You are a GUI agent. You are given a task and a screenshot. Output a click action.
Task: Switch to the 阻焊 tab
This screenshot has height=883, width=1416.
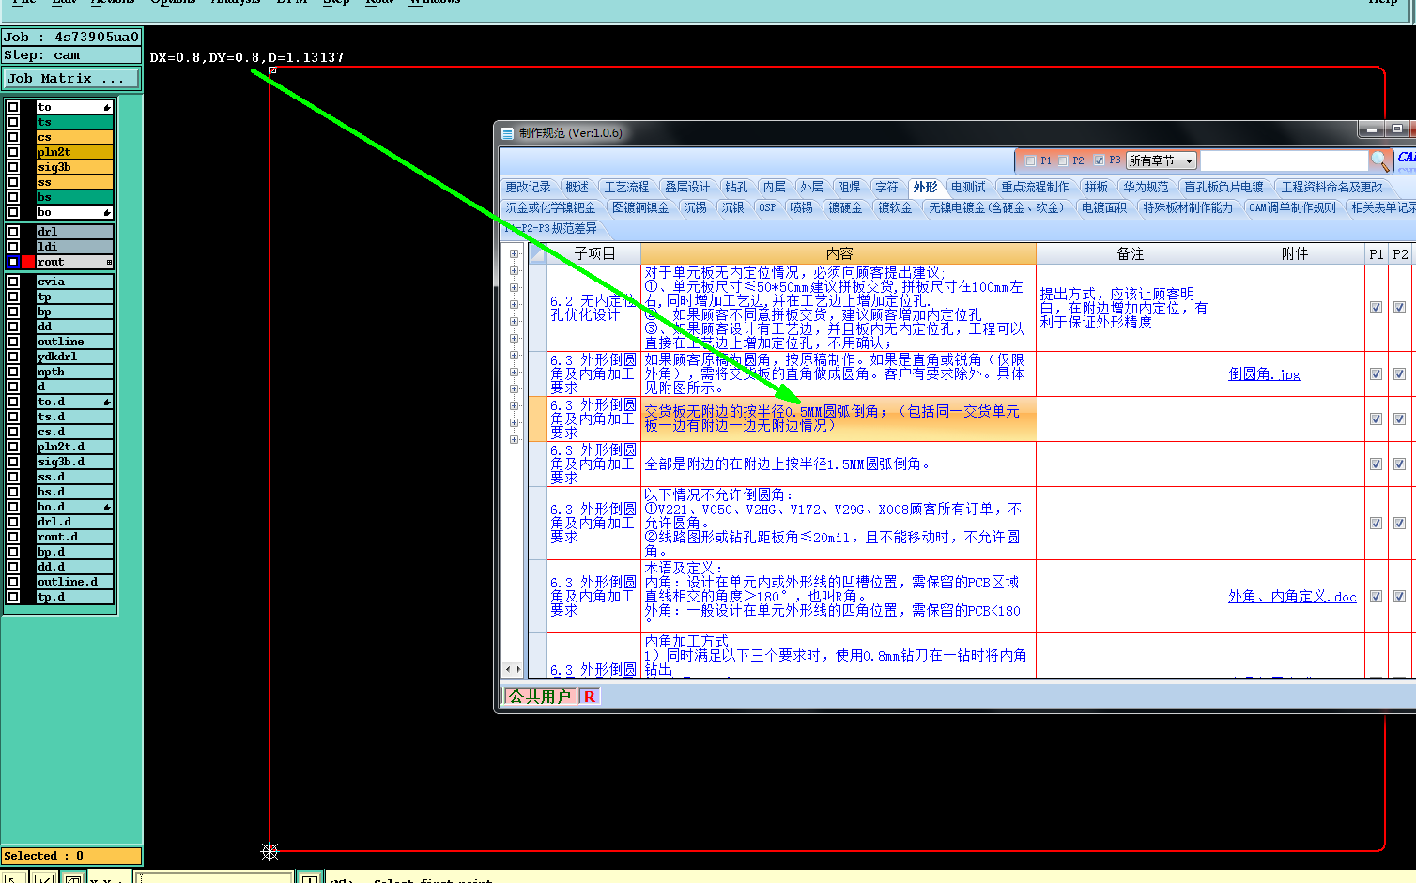tap(849, 187)
